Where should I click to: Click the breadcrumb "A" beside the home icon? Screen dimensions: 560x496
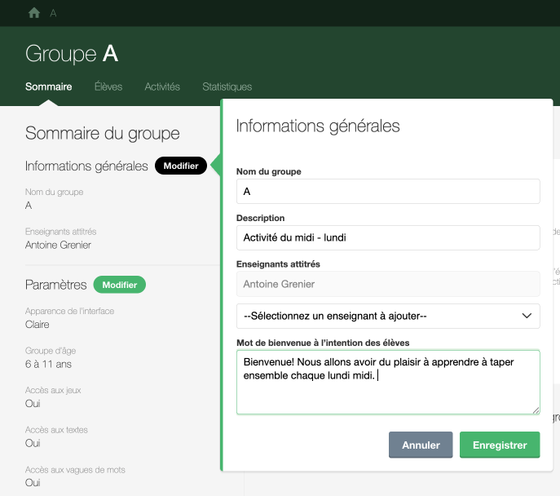[x=53, y=13]
